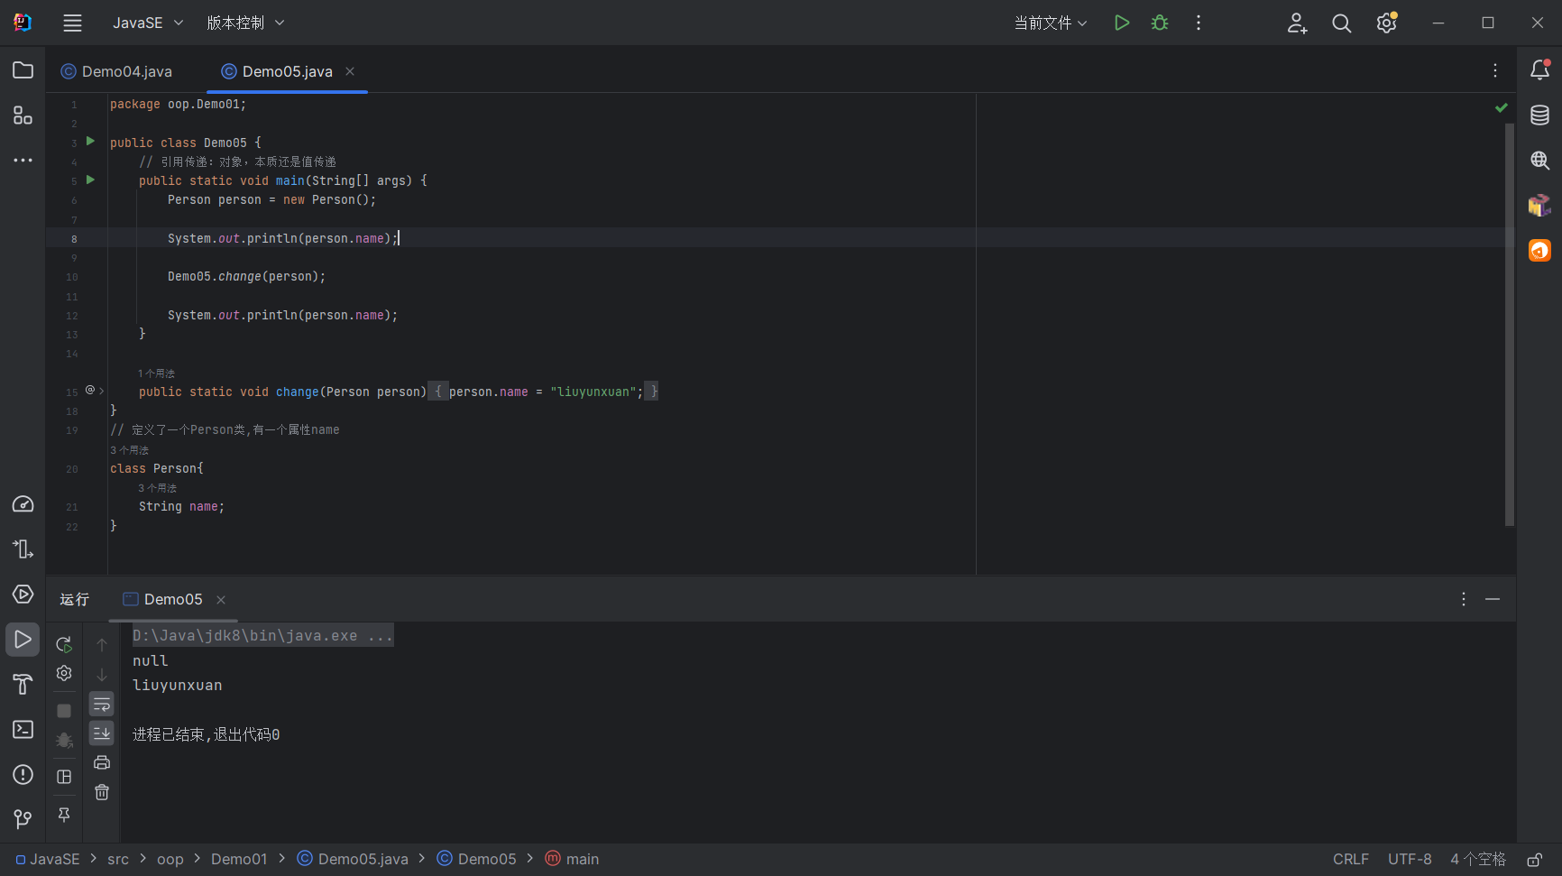Clear run console output with the trash icon
Screen dimensions: 1562x876
pos(102,792)
